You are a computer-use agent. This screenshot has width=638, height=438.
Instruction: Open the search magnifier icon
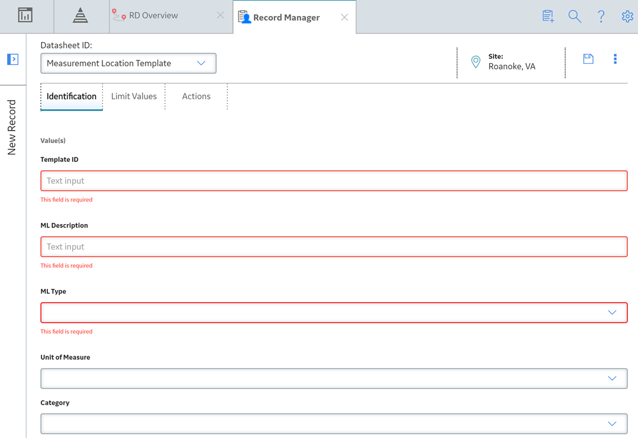pos(575,16)
